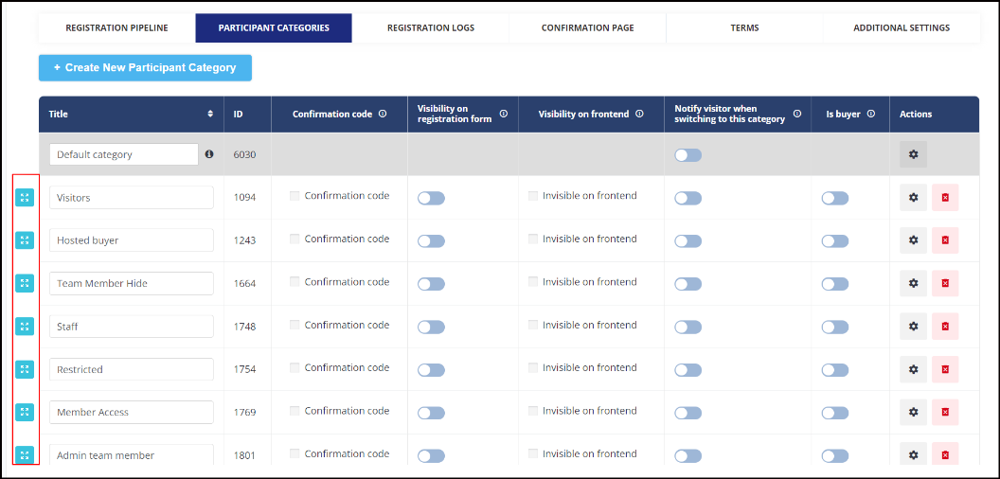Delete the Team Member Hide category
This screenshot has width=1000, height=479.
945,283
